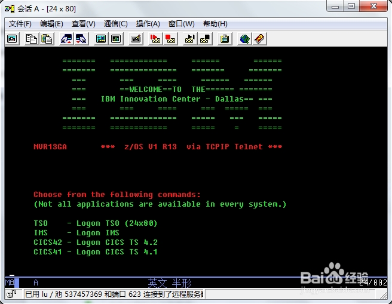Stop macro recording with red square icon

[170, 39]
